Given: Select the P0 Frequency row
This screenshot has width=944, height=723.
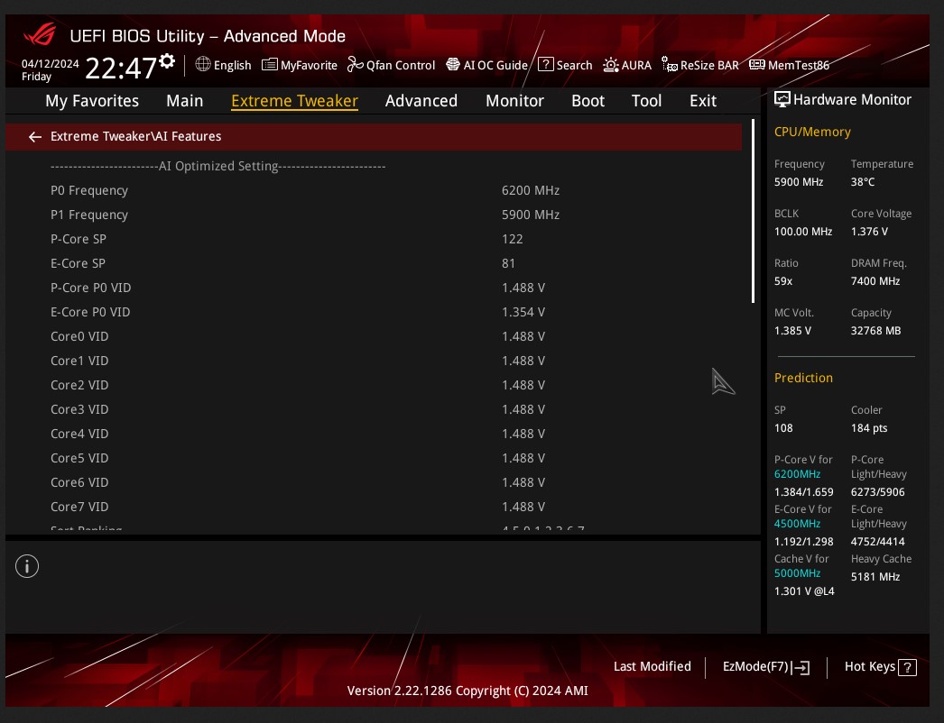Looking at the screenshot, I should pyautogui.click(x=374, y=190).
